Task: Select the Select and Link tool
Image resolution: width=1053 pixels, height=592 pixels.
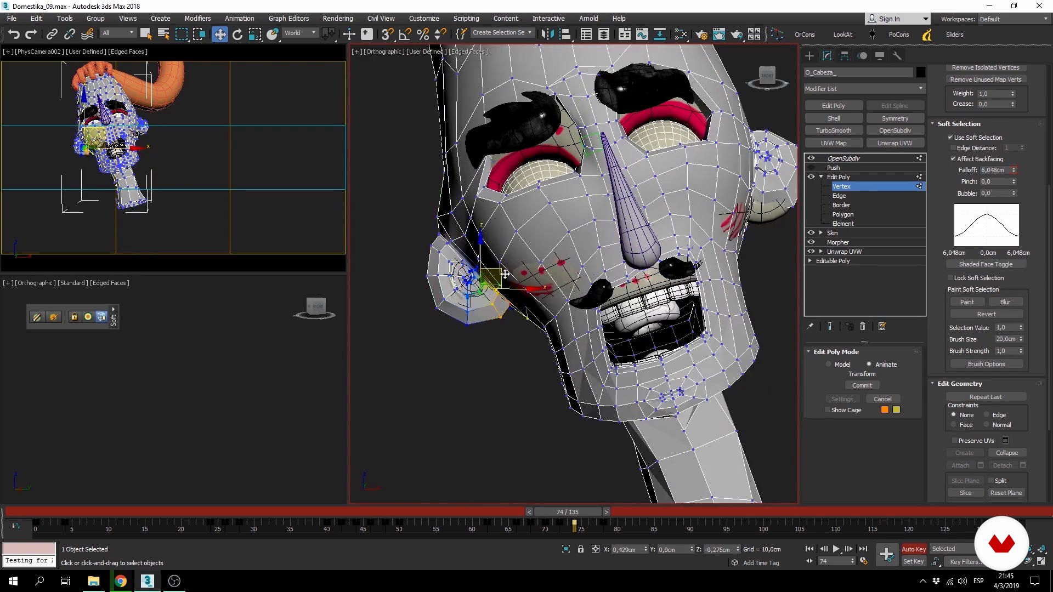Action: [52, 35]
